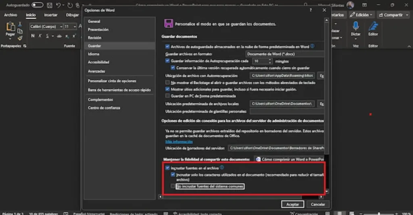Open the Archivo tab
413x215 pixels.
(x=10, y=15)
